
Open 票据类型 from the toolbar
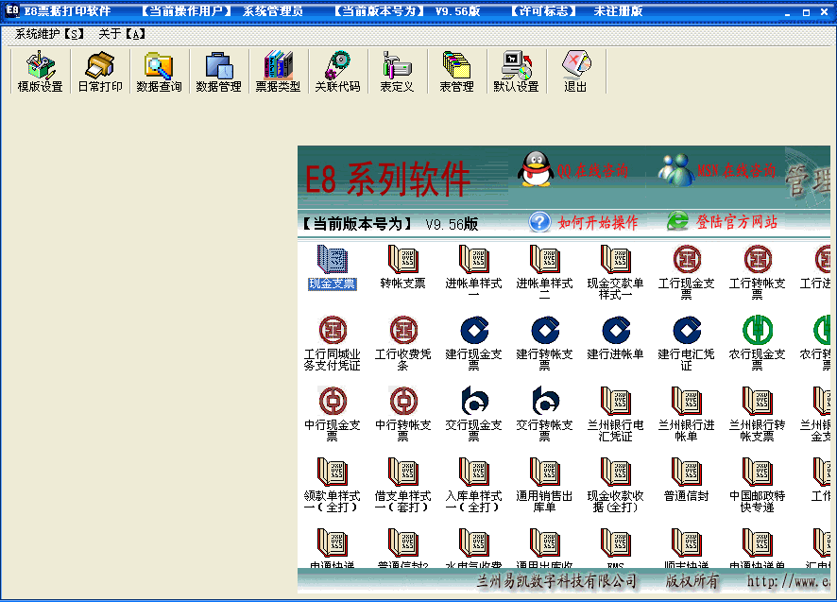pos(278,72)
